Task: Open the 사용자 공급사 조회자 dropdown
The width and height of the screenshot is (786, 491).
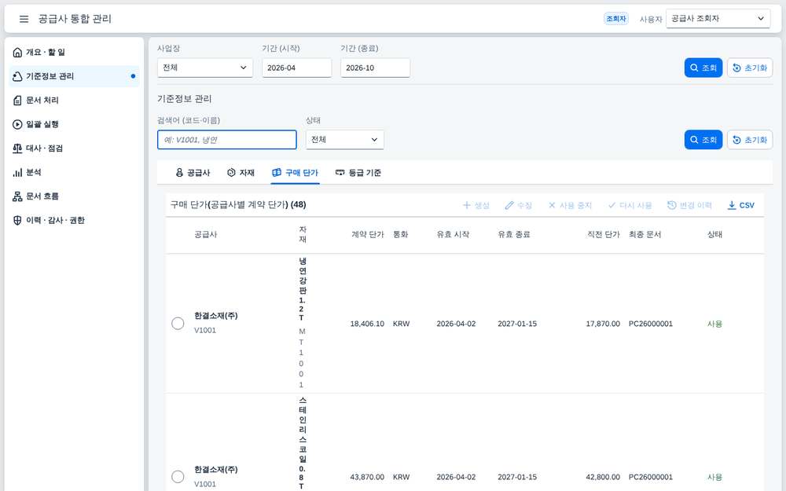Action: point(718,19)
